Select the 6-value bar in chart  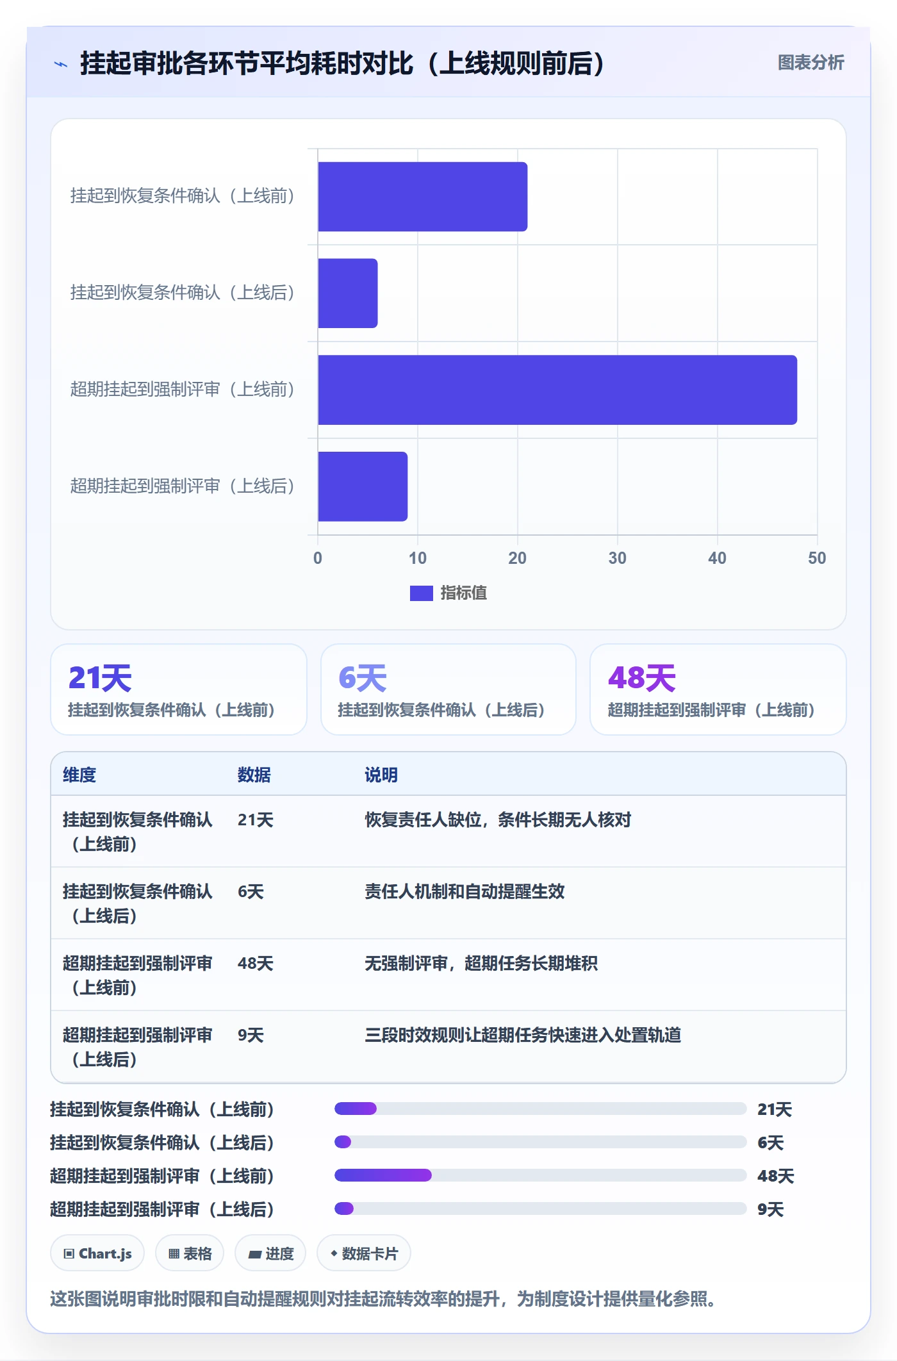pos(348,293)
